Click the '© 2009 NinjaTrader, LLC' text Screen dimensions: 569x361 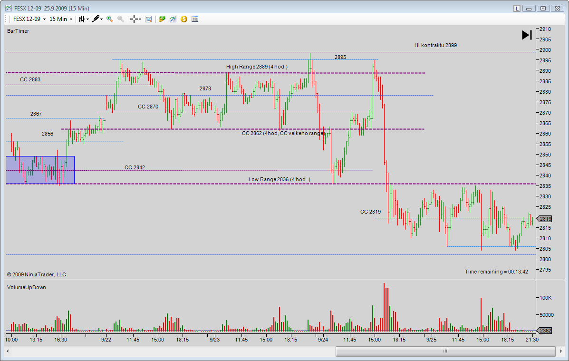37,274
